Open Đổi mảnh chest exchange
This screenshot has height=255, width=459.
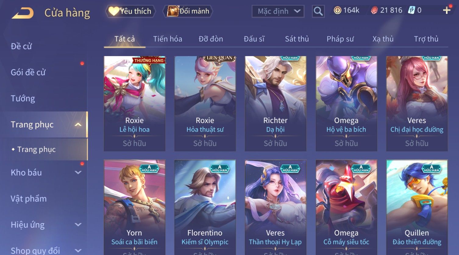point(188,11)
